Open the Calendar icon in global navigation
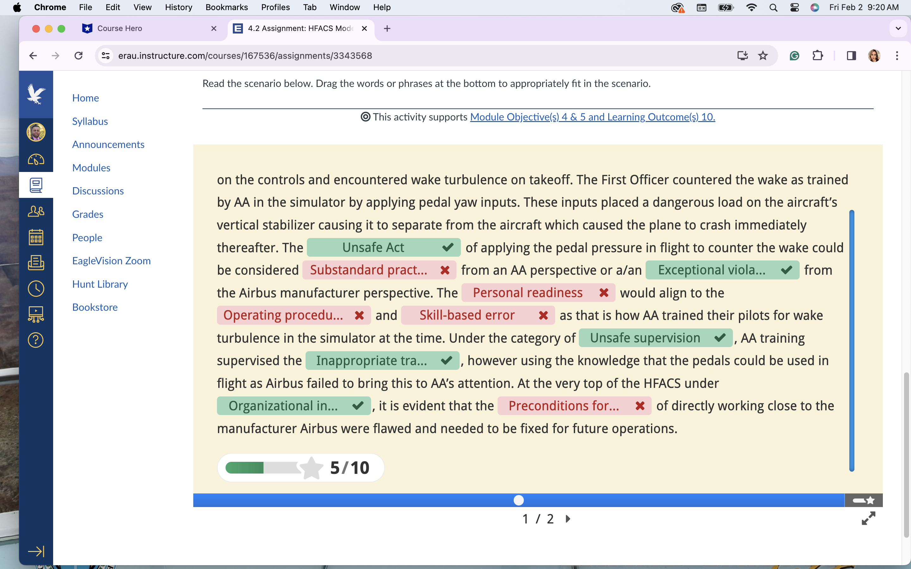This screenshot has height=569, width=911. click(36, 237)
